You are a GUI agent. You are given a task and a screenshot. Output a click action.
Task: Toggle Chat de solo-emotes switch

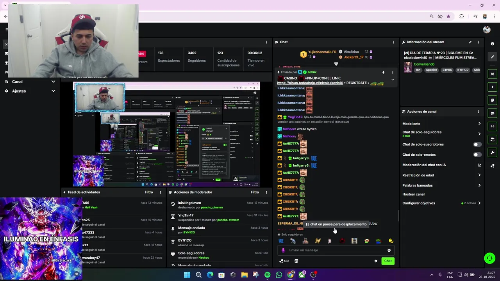click(477, 155)
